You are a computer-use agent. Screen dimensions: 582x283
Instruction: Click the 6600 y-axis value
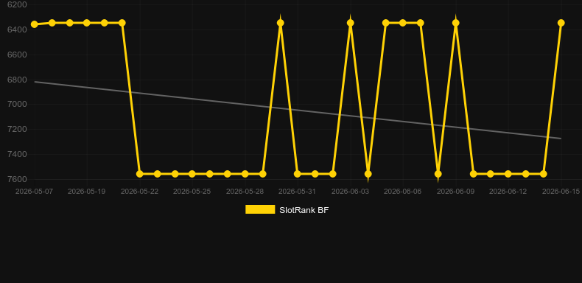click(17, 55)
